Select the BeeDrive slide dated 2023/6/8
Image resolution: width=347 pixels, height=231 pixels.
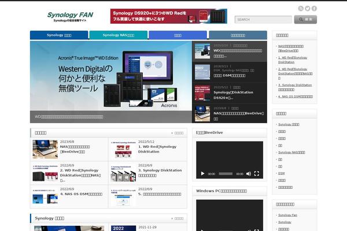pyautogui.click(x=230, y=114)
